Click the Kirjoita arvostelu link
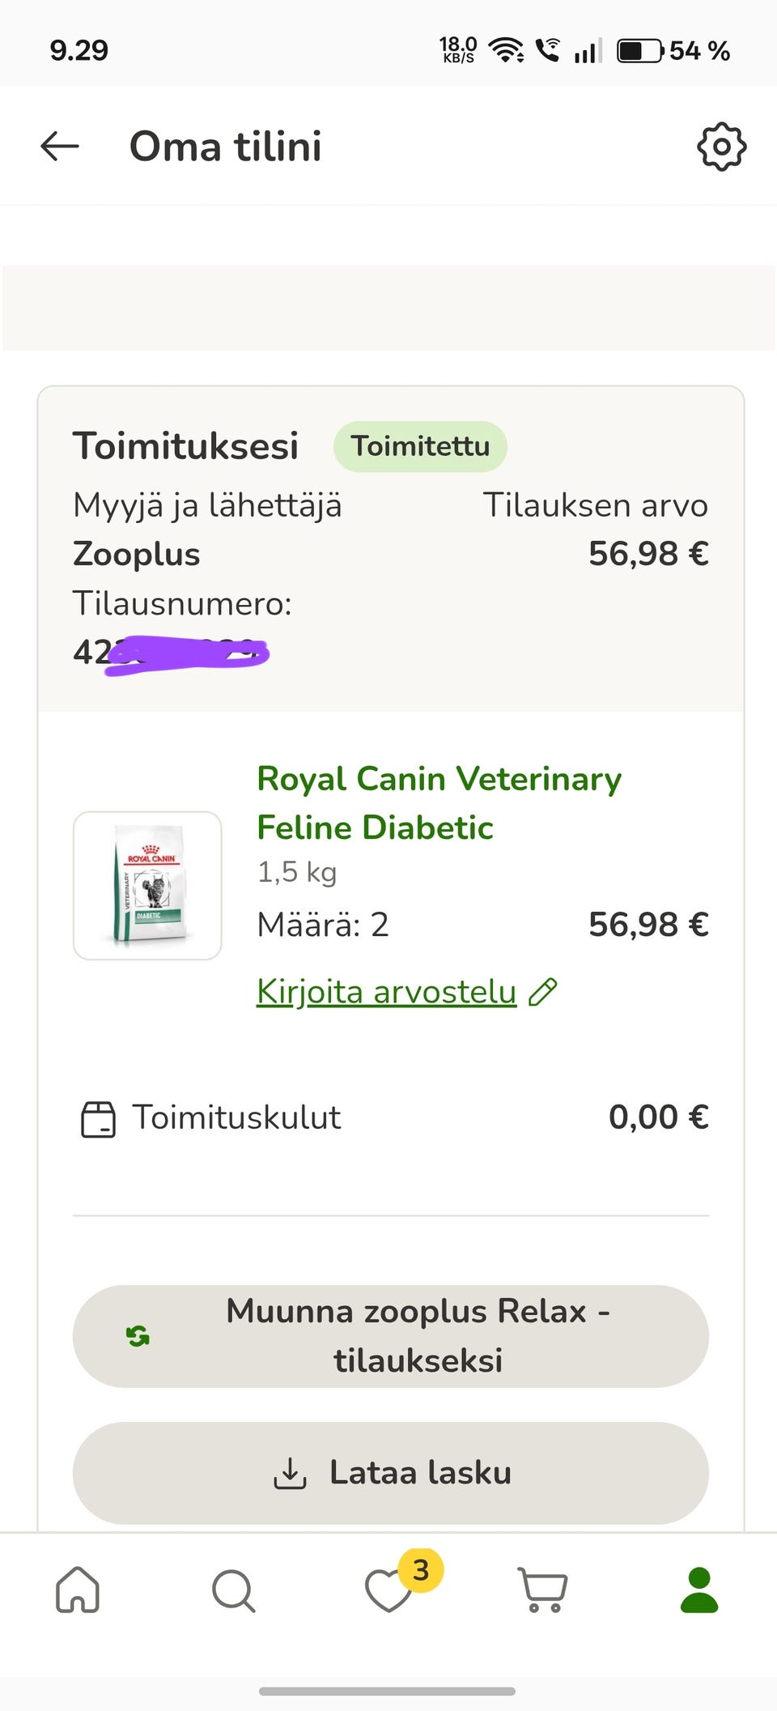 click(x=386, y=992)
